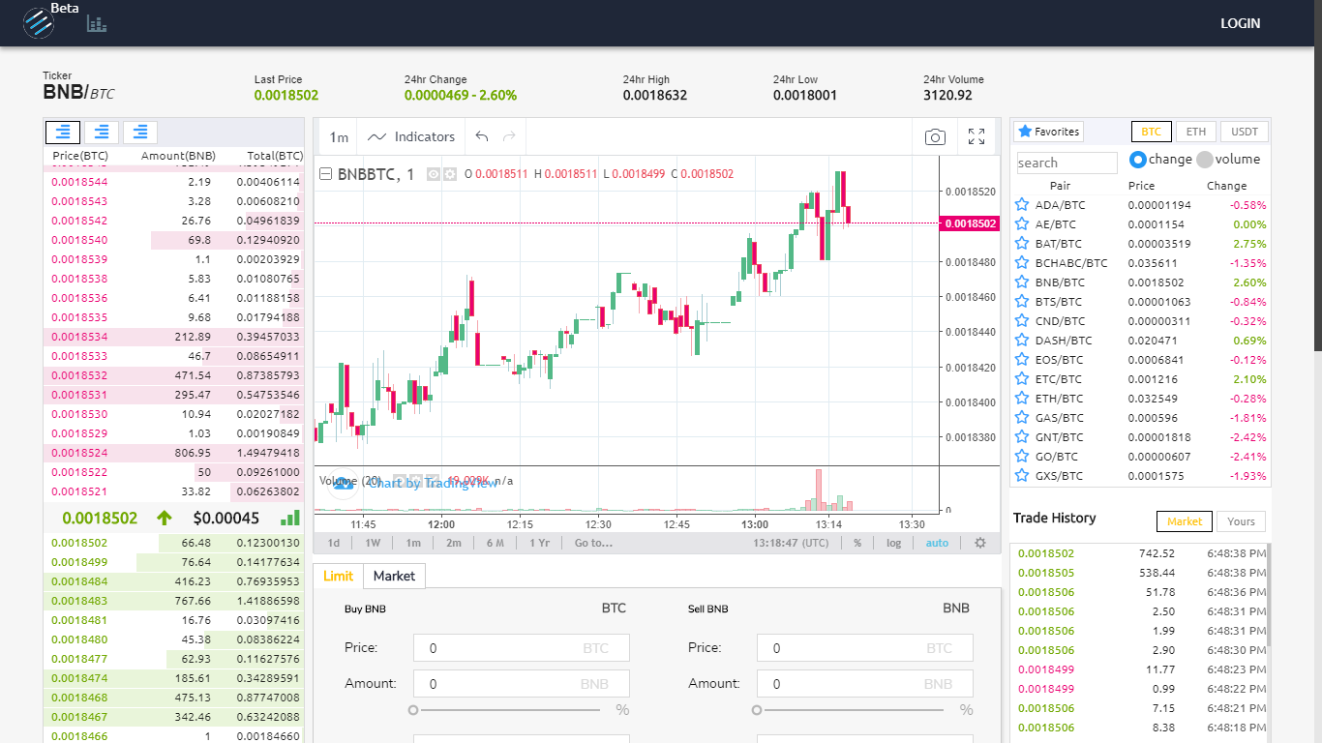Image resolution: width=1322 pixels, height=743 pixels.
Task: Switch to the Limit order tab
Action: pyautogui.click(x=339, y=576)
